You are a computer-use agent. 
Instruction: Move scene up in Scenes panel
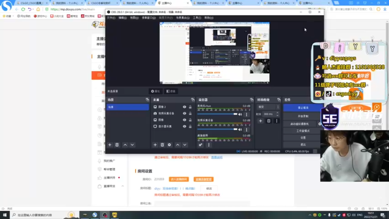pyautogui.click(x=125, y=145)
